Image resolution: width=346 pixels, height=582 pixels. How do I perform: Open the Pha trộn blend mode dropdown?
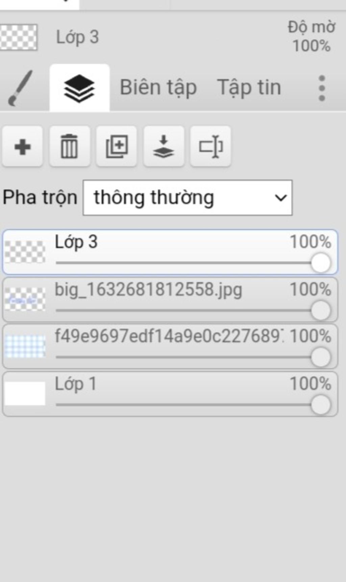[188, 198]
